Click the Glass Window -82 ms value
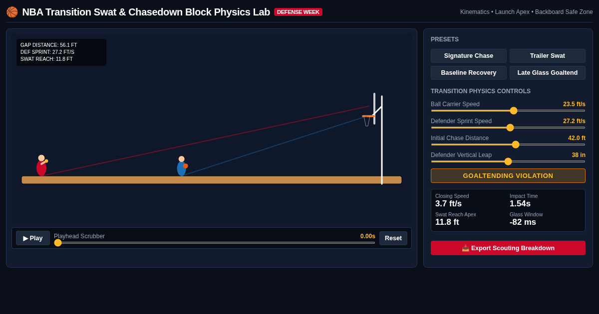The width and height of the screenshot is (599, 314). tap(523, 222)
